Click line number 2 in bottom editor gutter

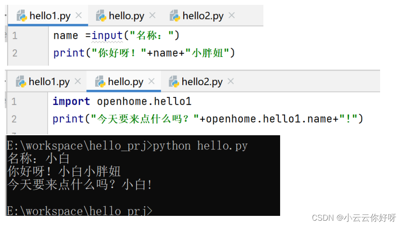14,119
